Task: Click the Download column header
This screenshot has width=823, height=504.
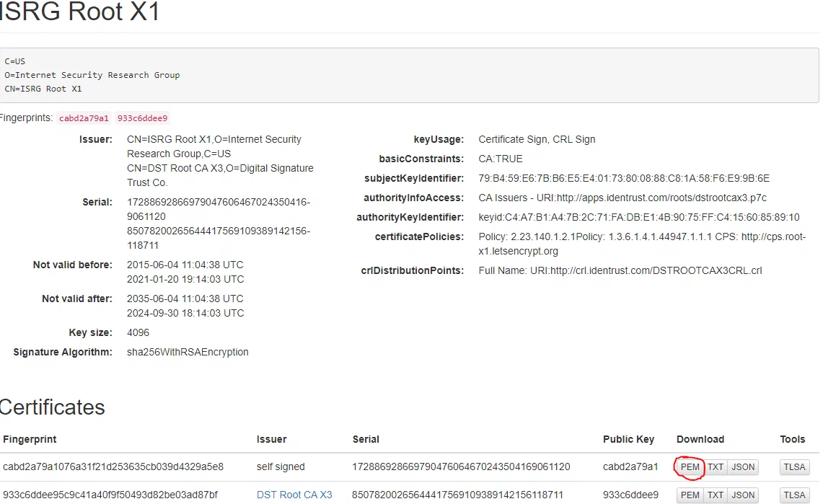Action: [700, 439]
